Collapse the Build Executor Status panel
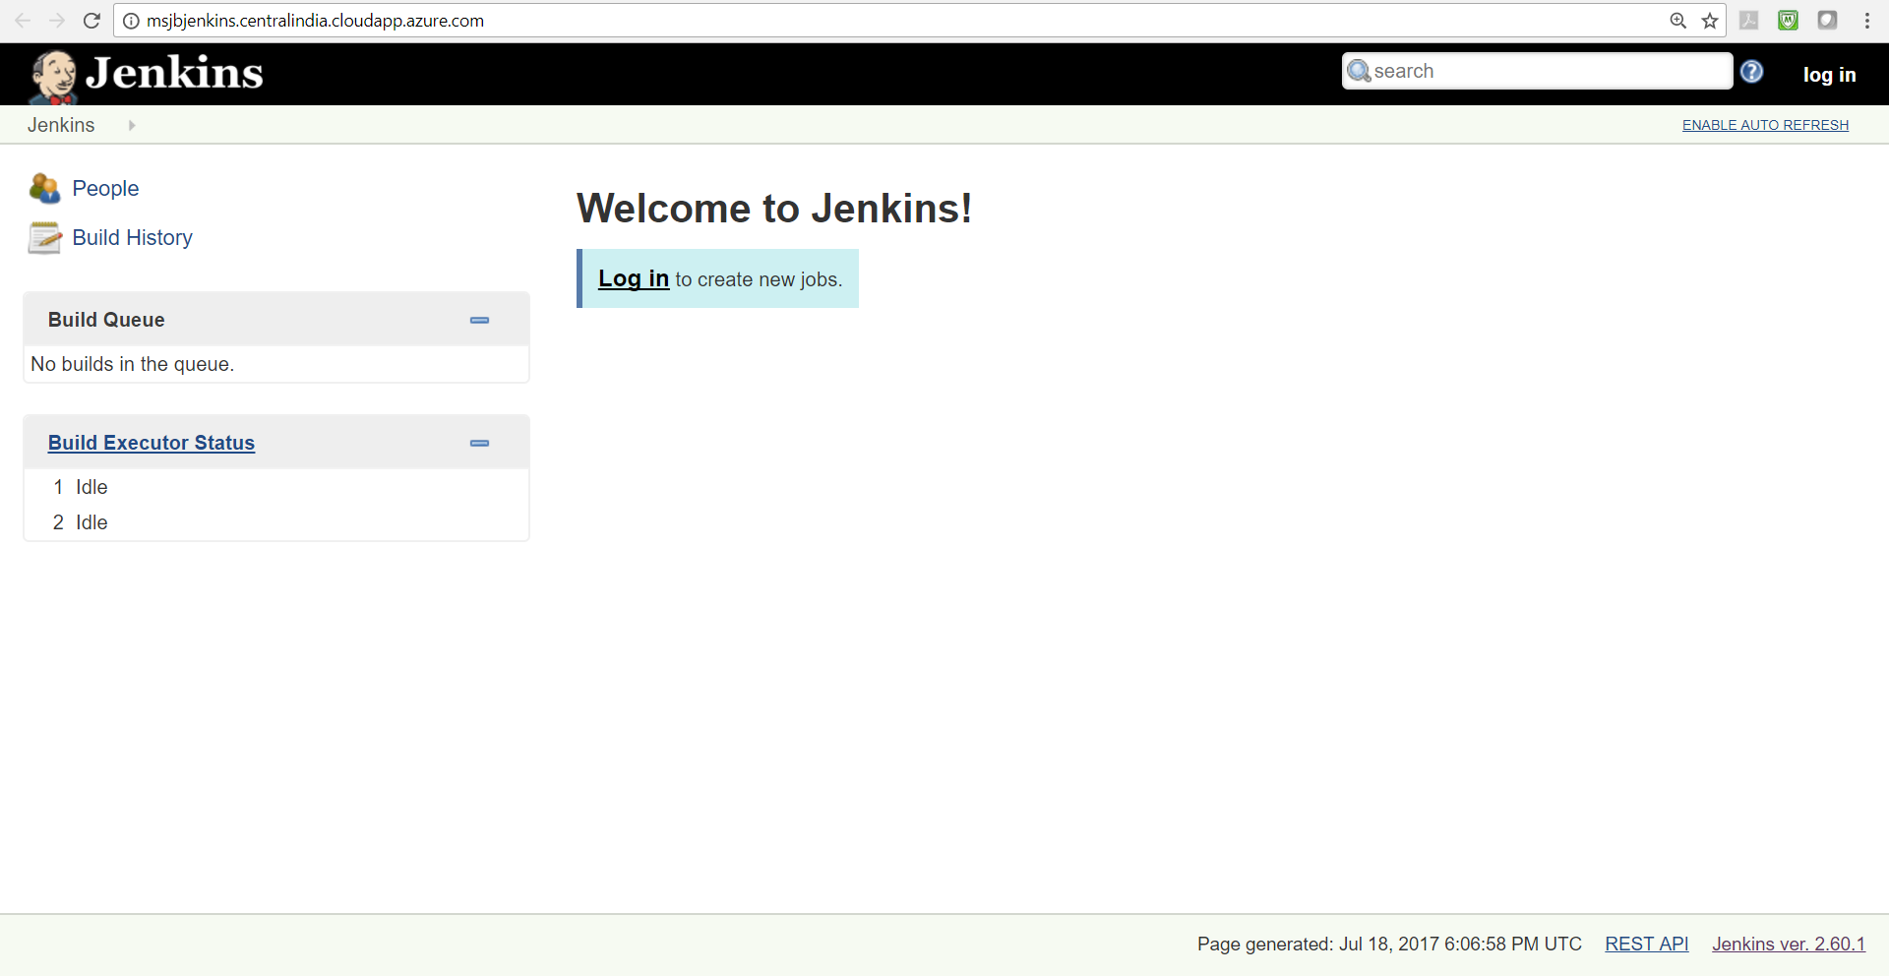This screenshot has height=976, width=1889. click(x=479, y=443)
